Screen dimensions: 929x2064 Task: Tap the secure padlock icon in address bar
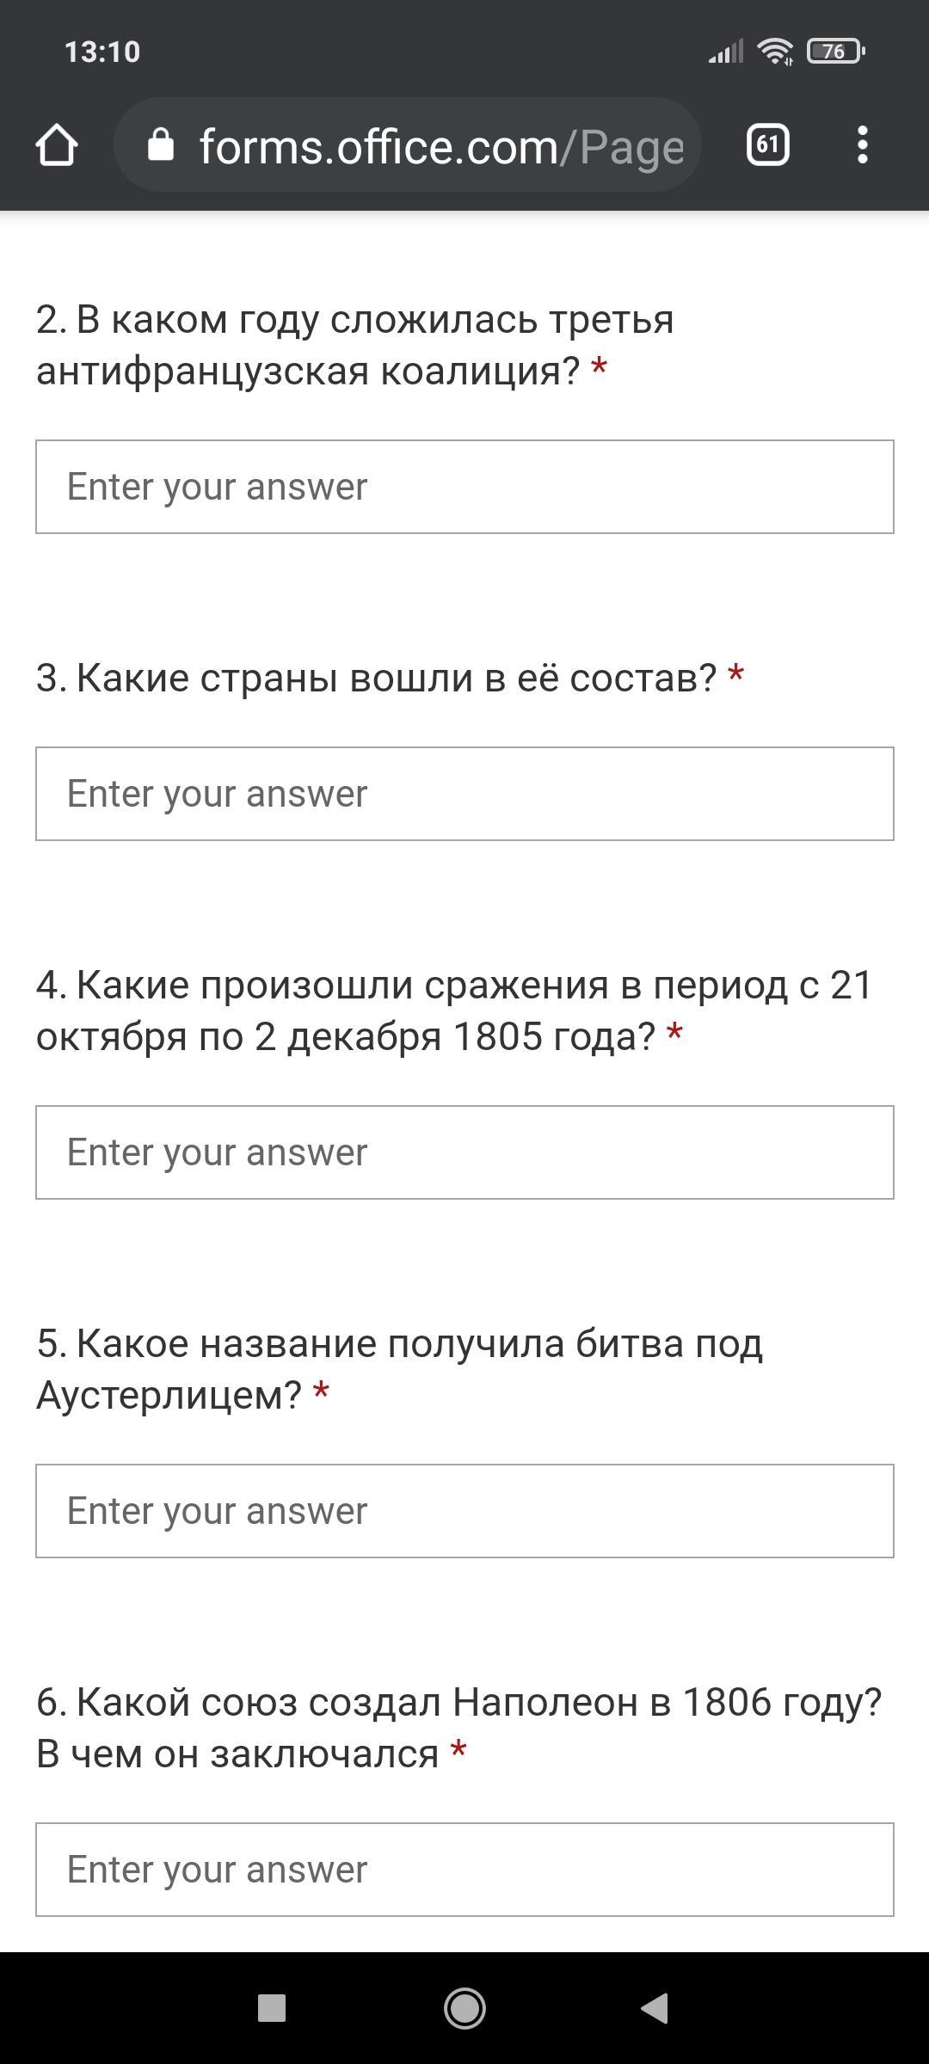click(161, 144)
